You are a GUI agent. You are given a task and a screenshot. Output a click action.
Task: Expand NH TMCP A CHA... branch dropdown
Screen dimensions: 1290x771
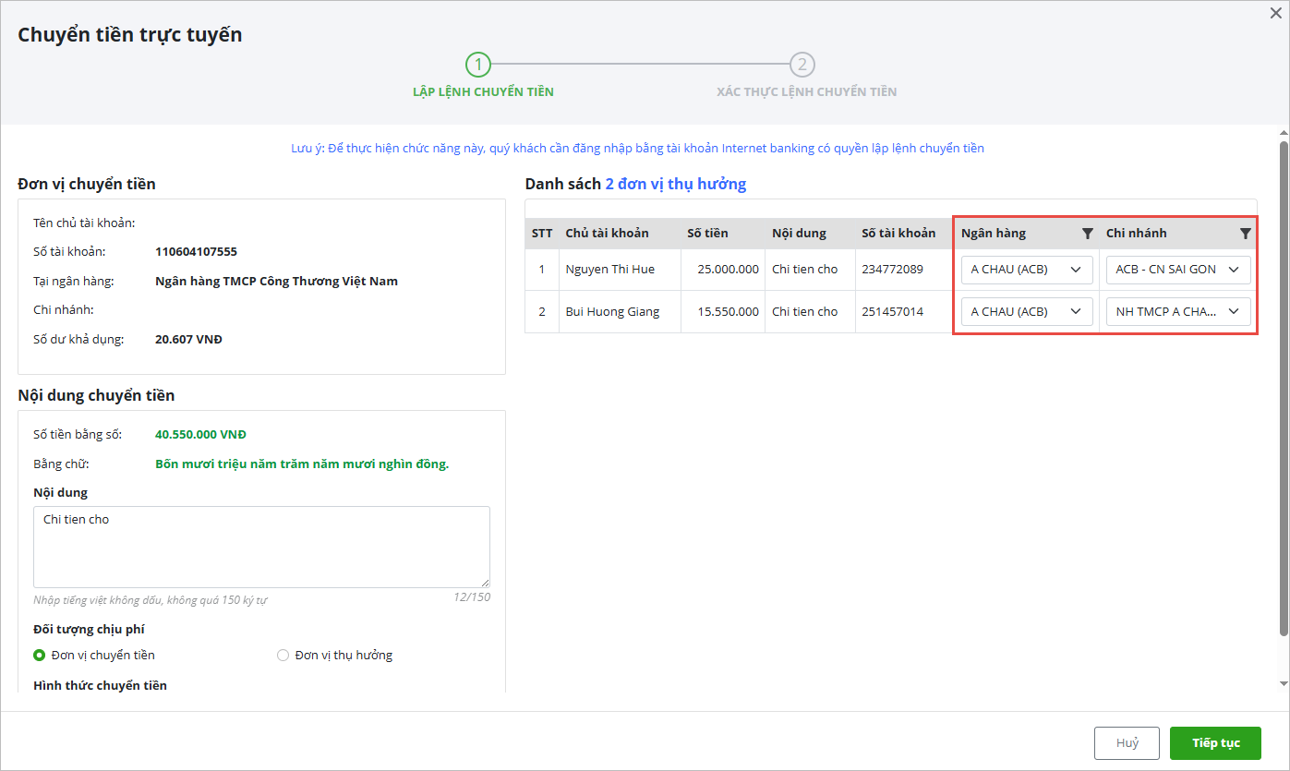(x=1177, y=312)
